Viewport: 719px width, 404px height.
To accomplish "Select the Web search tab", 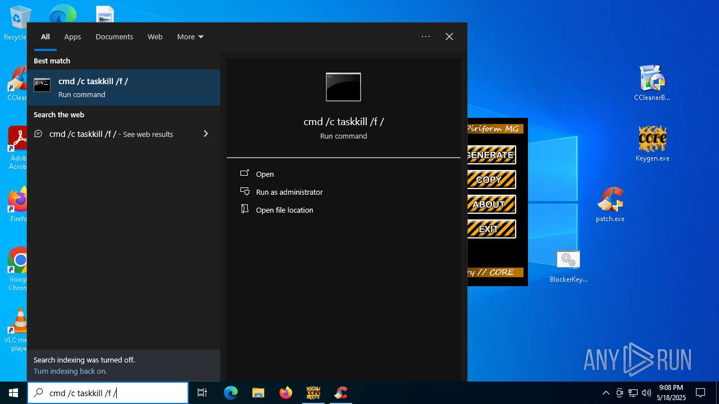I will (155, 36).
